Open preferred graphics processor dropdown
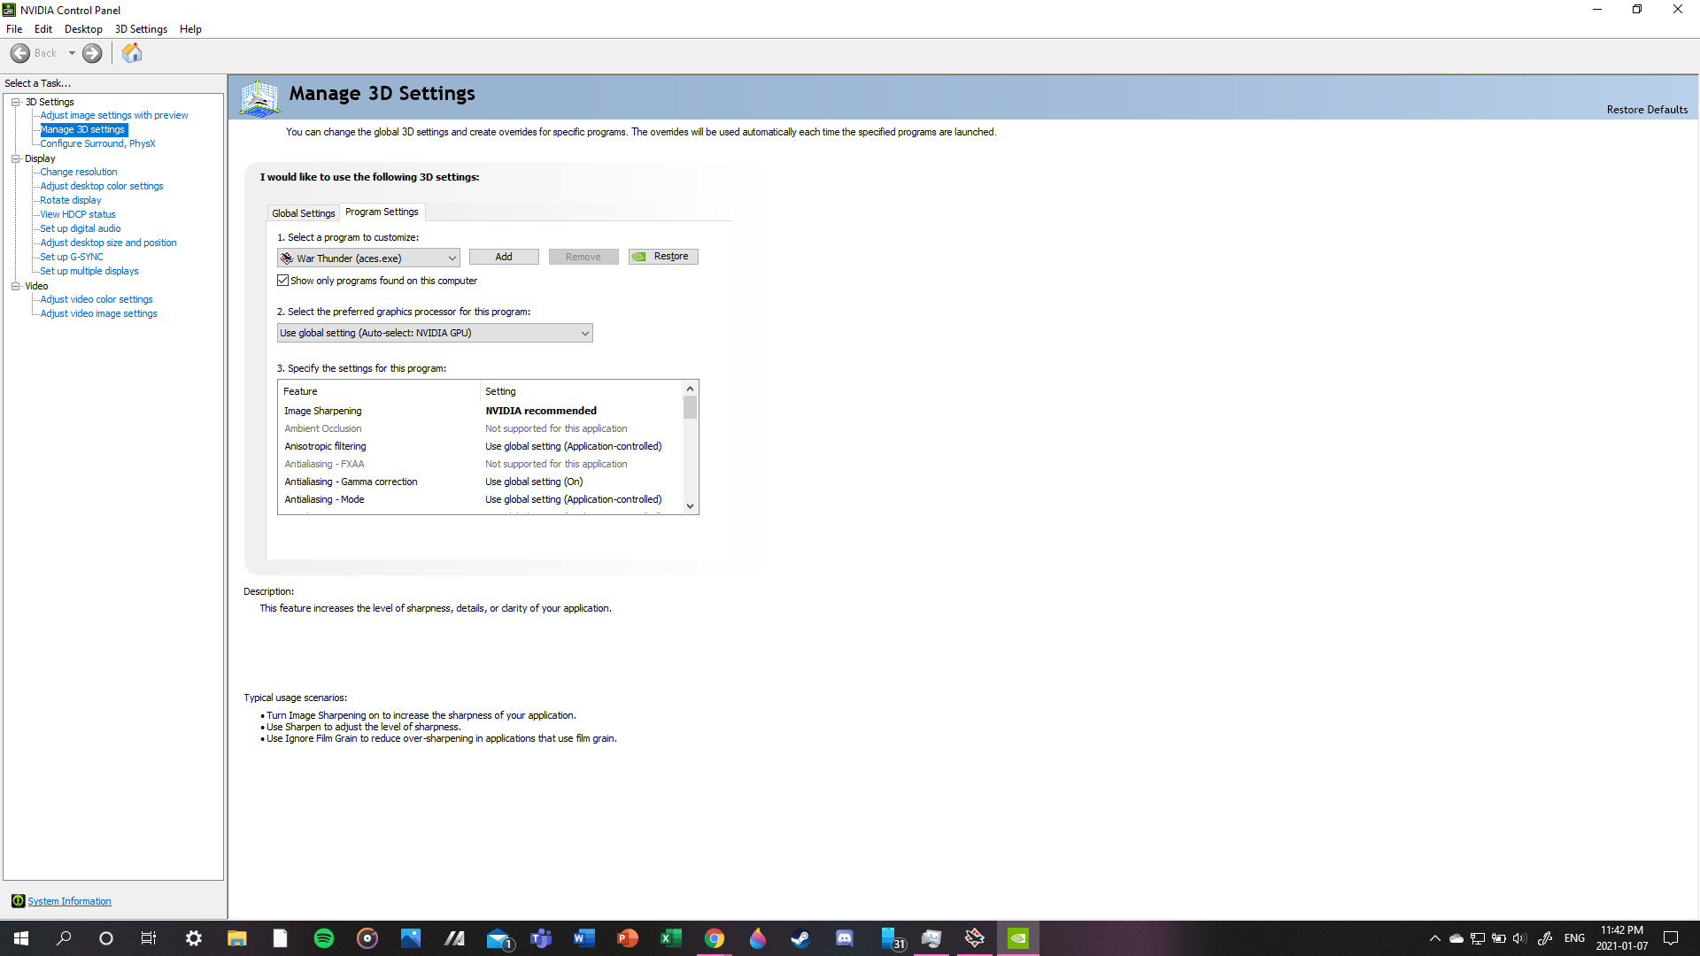This screenshot has height=956, width=1700. click(x=435, y=333)
